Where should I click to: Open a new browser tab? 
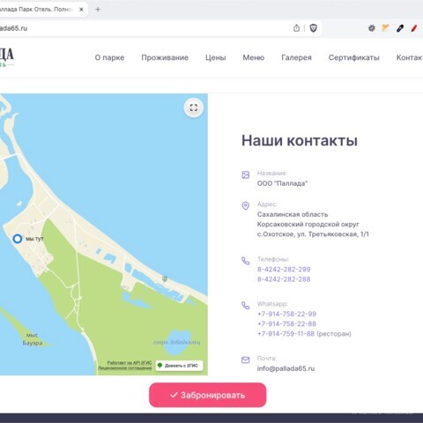coord(98,10)
